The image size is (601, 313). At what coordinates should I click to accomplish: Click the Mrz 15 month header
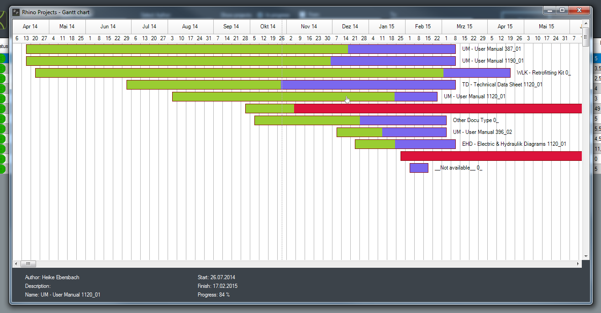point(464,27)
